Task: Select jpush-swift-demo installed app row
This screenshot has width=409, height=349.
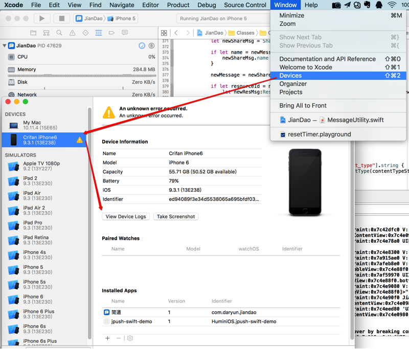Action: (x=221, y=321)
